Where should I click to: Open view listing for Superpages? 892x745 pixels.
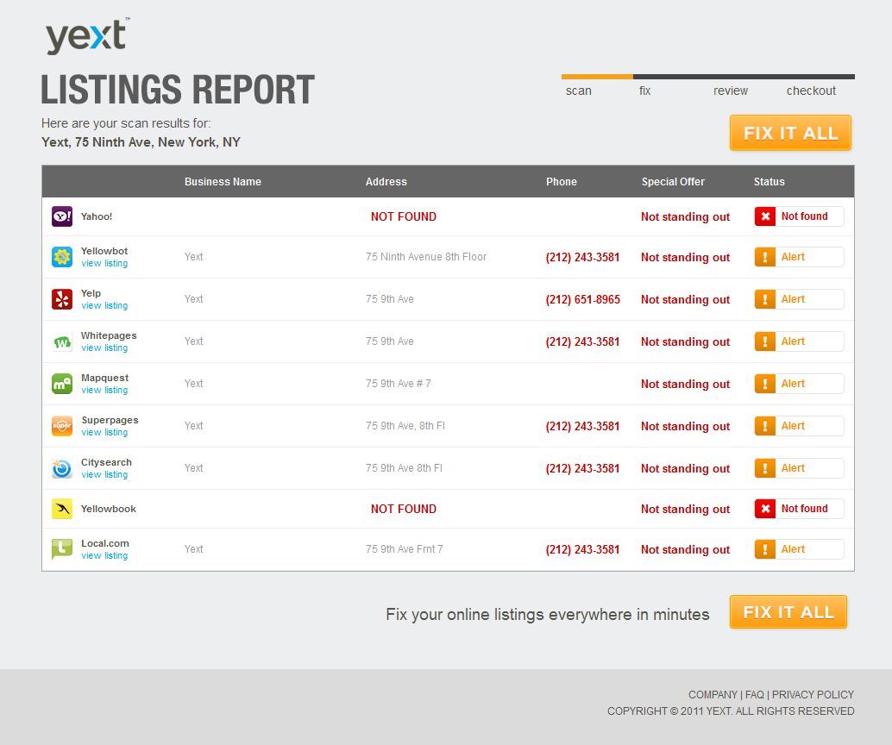104,432
